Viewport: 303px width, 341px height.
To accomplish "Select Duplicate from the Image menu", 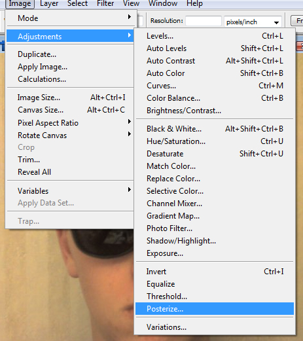I will (70, 54).
